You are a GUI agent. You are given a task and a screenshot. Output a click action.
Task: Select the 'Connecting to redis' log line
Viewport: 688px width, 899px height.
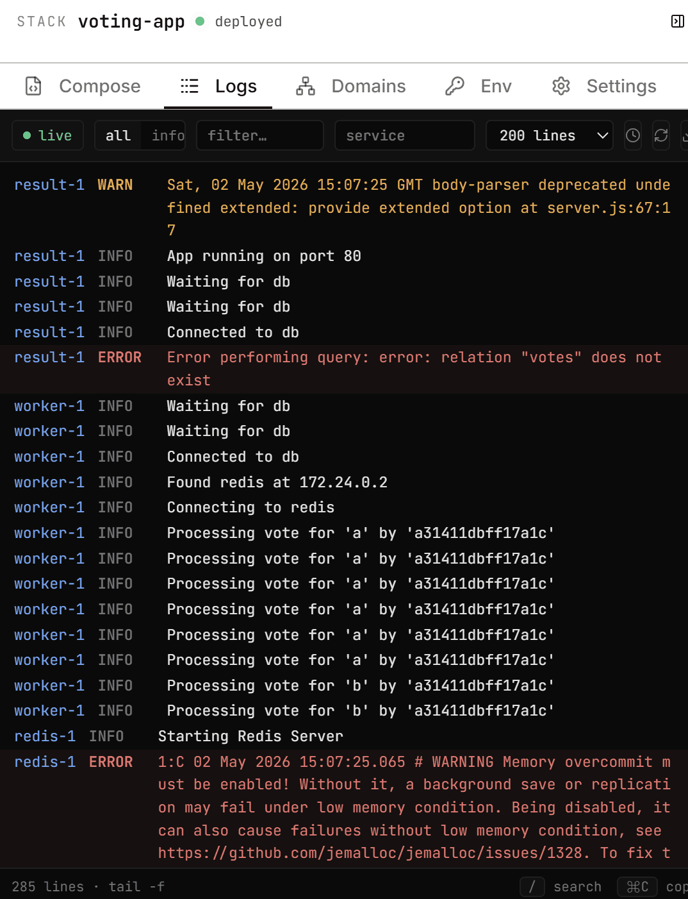pyautogui.click(x=344, y=507)
